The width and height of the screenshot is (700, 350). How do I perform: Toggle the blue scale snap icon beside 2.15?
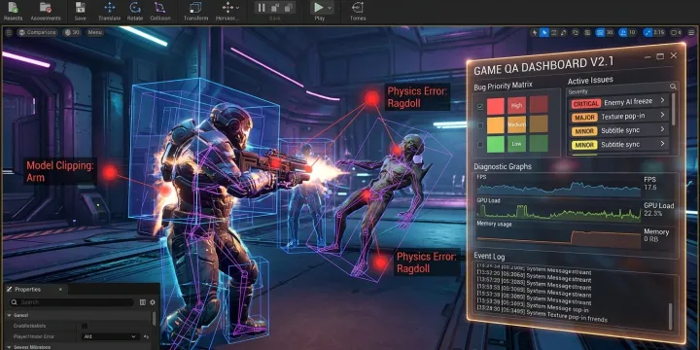tap(647, 33)
